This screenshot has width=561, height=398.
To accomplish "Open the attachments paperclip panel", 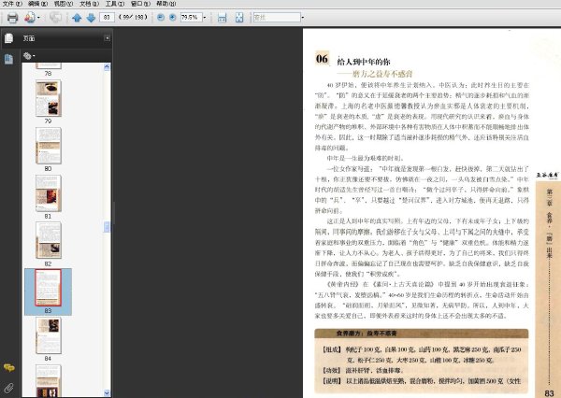I will [9, 388].
